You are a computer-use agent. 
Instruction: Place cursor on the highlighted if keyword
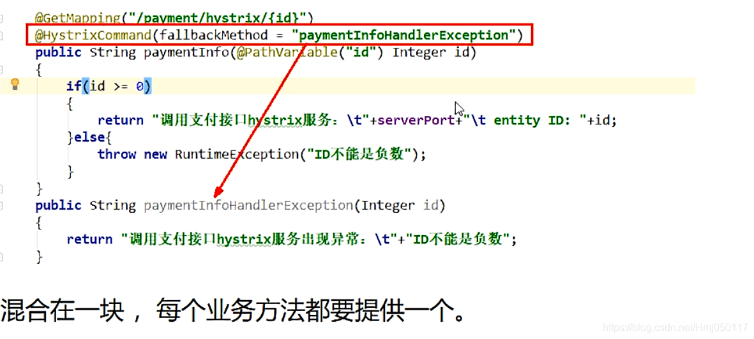coord(73,87)
